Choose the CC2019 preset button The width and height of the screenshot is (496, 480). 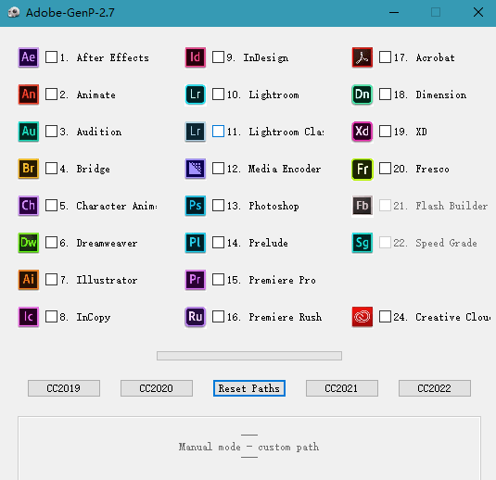coord(64,388)
